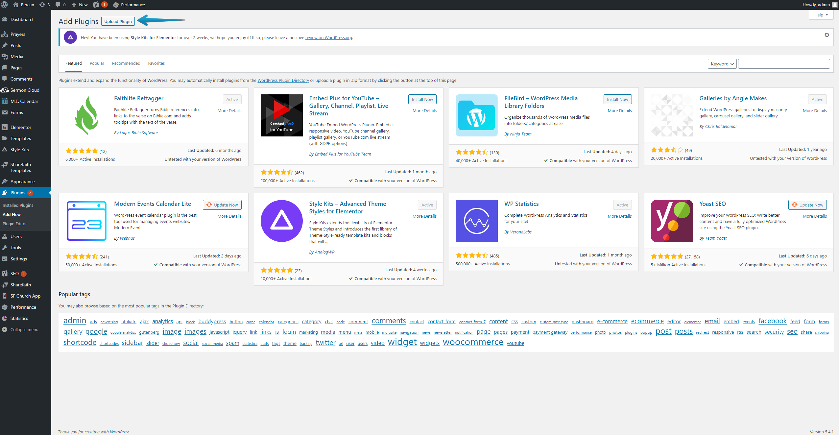Image resolution: width=839 pixels, height=435 pixels.
Task: Open the Keyword search type dropdown
Action: click(722, 64)
